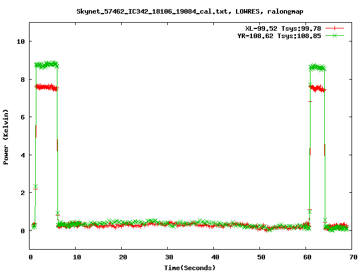
Task: Click the red XL plateau after 60 seconds
Action: tap(317, 88)
